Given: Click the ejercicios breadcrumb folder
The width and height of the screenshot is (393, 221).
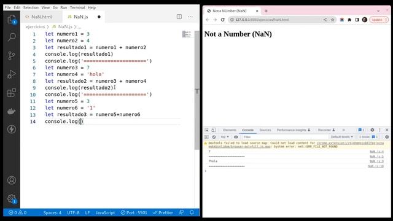Looking at the screenshot, I should pyautogui.click(x=35, y=26).
